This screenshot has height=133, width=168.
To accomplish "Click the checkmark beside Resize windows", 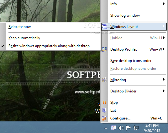I will coord(3,46).
